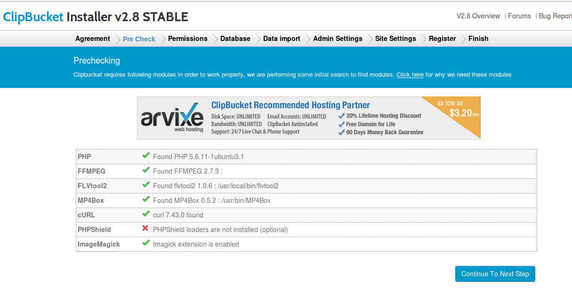Click the Prechecking heading

[x=97, y=61]
